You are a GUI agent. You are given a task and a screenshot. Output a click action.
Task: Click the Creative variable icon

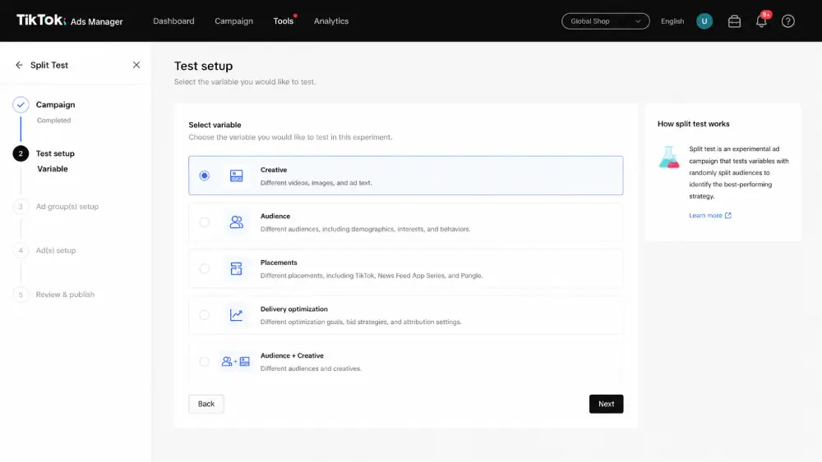pos(237,176)
